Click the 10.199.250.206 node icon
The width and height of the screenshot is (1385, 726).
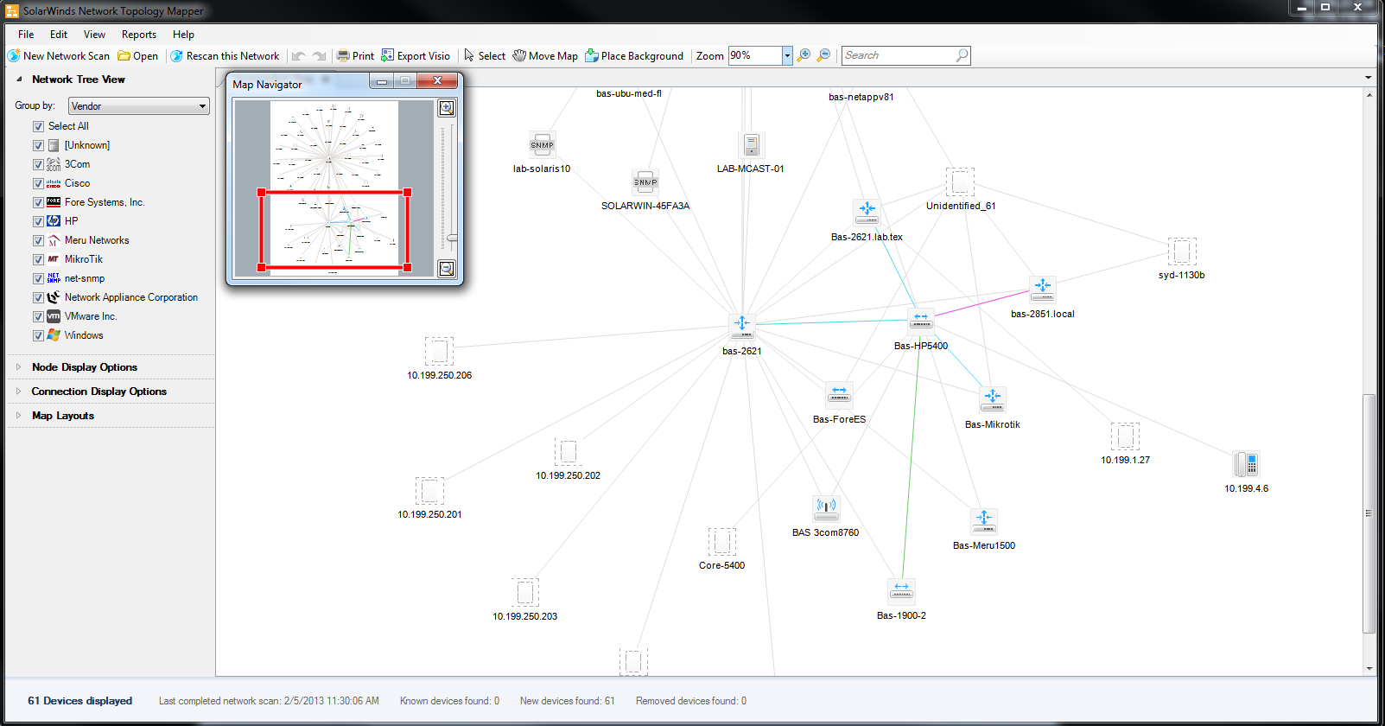(x=439, y=352)
